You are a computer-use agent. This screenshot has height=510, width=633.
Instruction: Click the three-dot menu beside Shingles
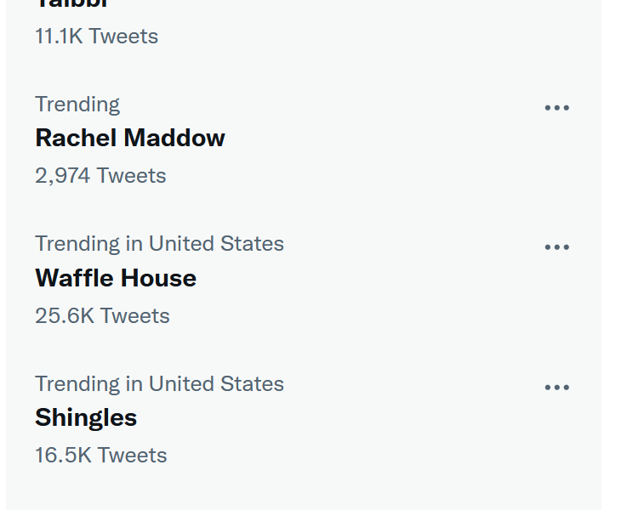point(556,388)
